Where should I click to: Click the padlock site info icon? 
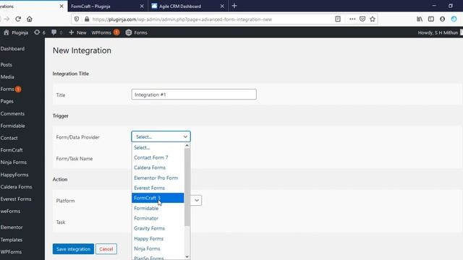(87, 19)
